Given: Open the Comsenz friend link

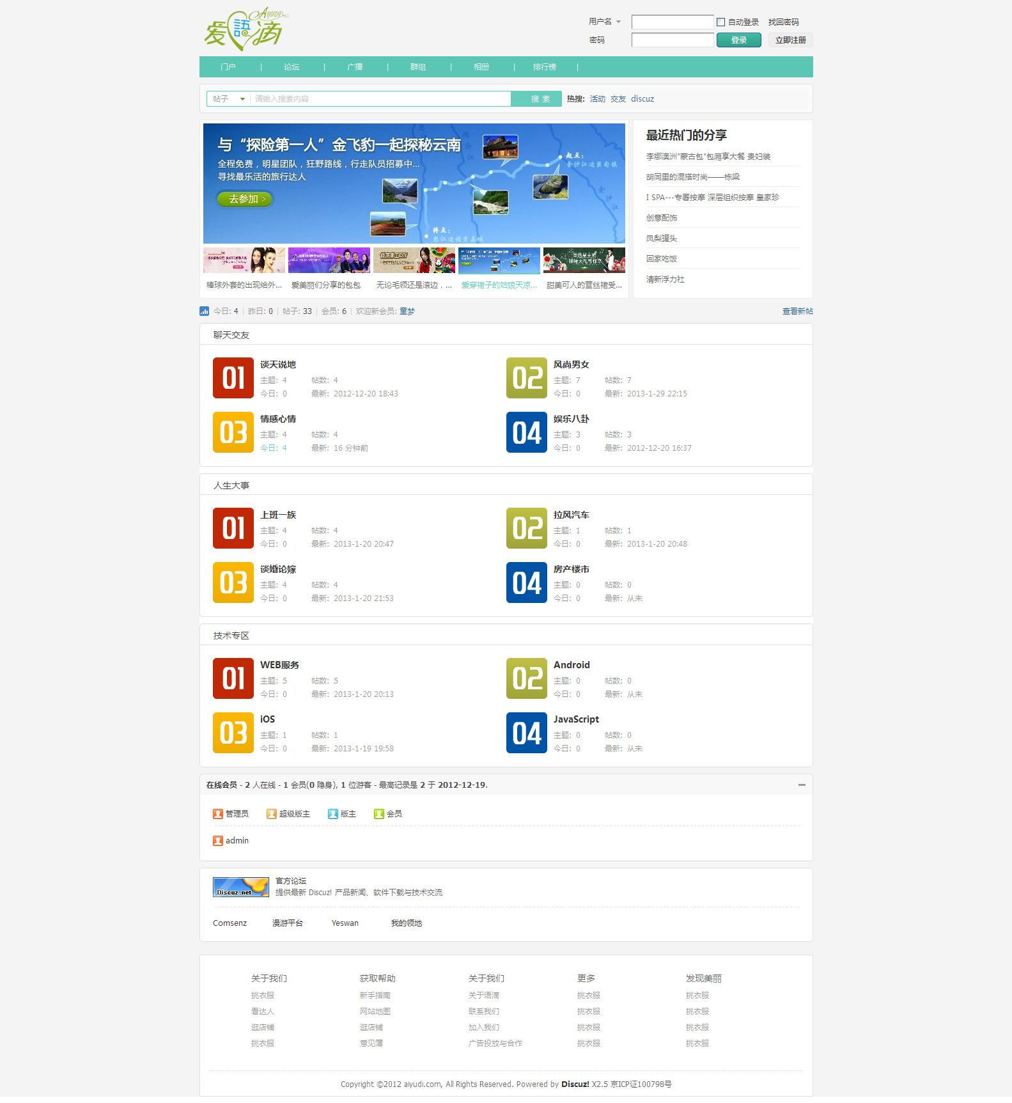Looking at the screenshot, I should tap(230, 923).
